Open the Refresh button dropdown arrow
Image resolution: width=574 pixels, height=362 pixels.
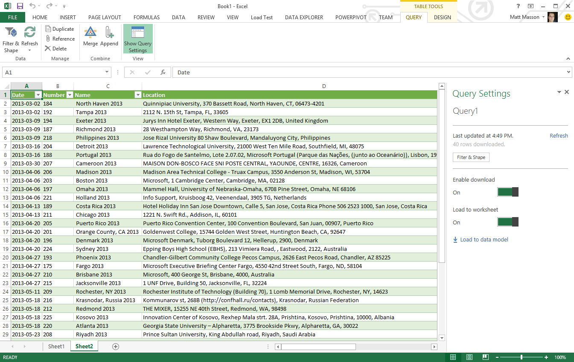coord(29,50)
